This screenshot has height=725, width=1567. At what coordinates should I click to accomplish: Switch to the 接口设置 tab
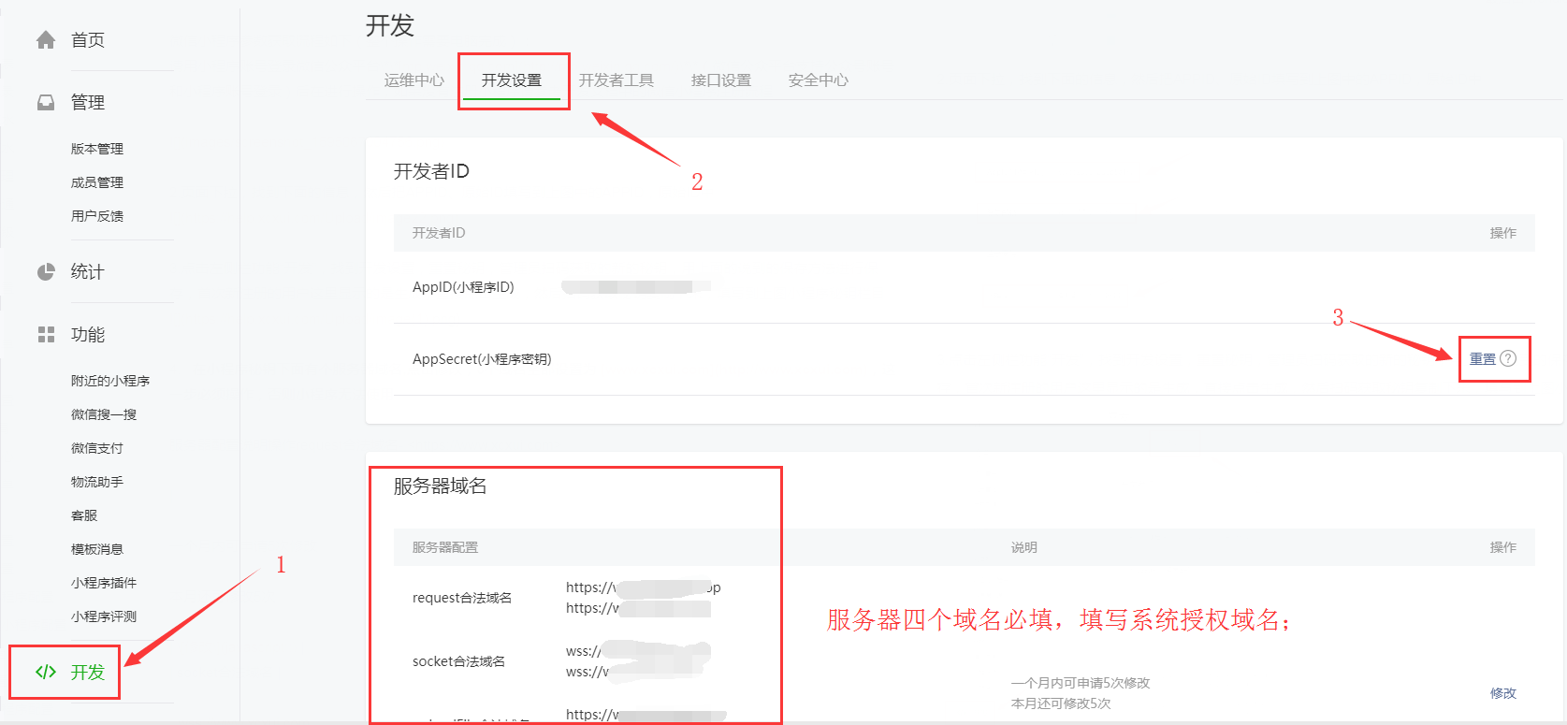click(721, 80)
